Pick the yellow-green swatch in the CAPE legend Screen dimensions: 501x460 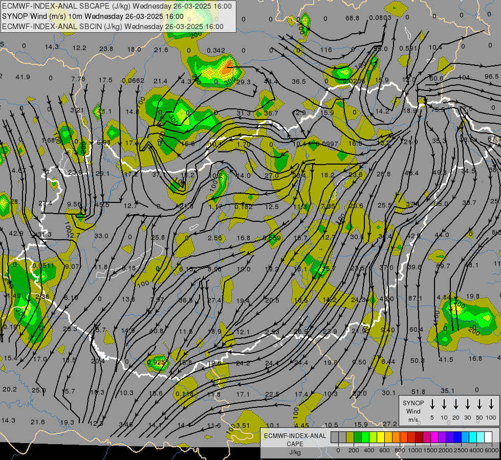coord(373,437)
